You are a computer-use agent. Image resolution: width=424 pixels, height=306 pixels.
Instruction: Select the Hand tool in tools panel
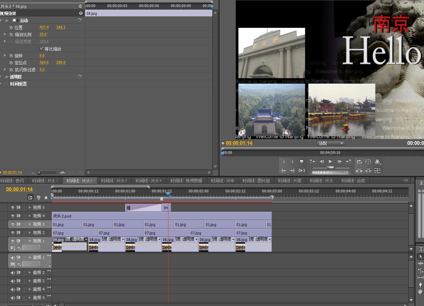pyautogui.click(x=420, y=292)
